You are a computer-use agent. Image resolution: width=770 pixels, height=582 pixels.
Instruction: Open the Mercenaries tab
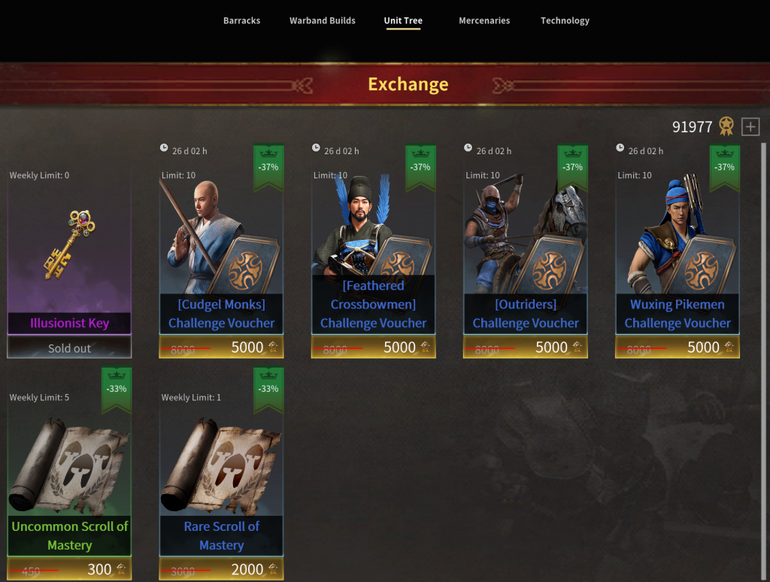[484, 20]
